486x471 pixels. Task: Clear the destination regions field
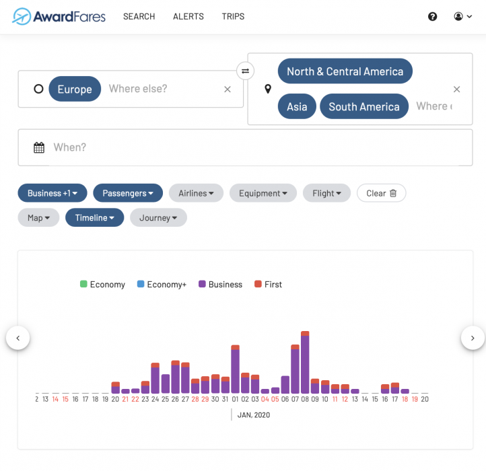click(456, 89)
